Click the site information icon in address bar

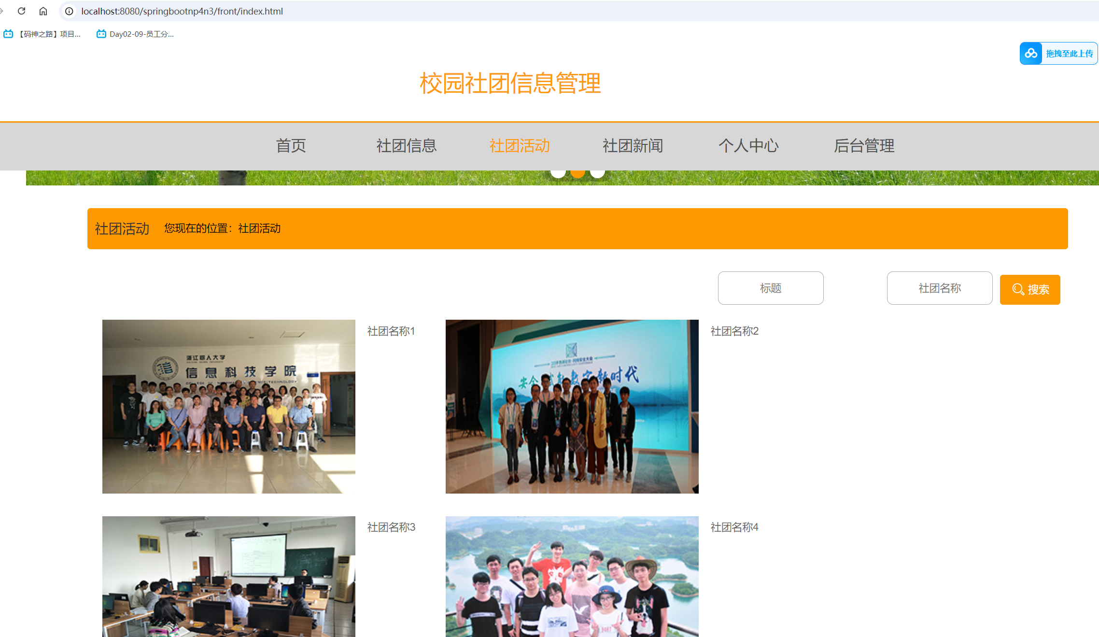tap(69, 11)
